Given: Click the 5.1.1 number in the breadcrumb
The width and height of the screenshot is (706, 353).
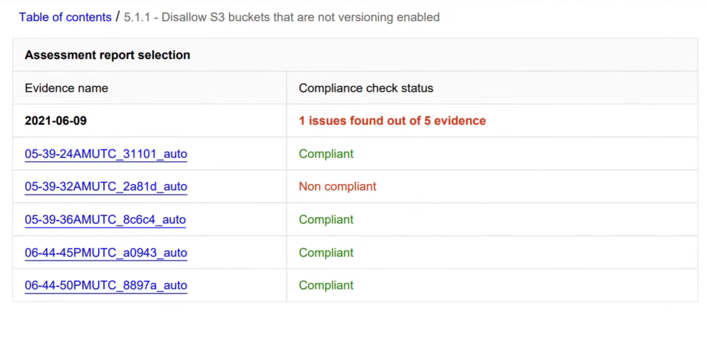Looking at the screenshot, I should (x=137, y=17).
